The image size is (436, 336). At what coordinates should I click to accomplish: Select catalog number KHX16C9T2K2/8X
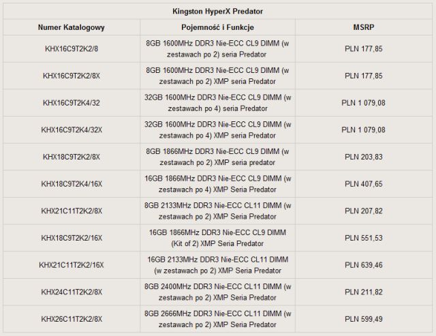72,75
